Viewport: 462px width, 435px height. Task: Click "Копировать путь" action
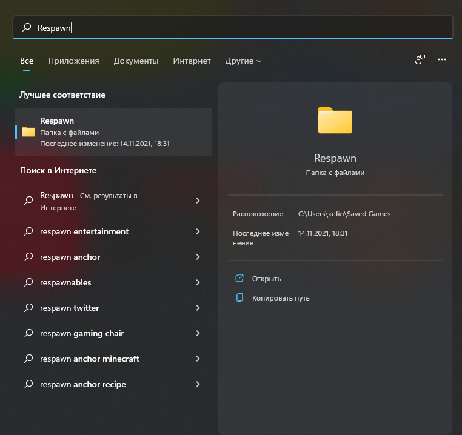coord(281,298)
